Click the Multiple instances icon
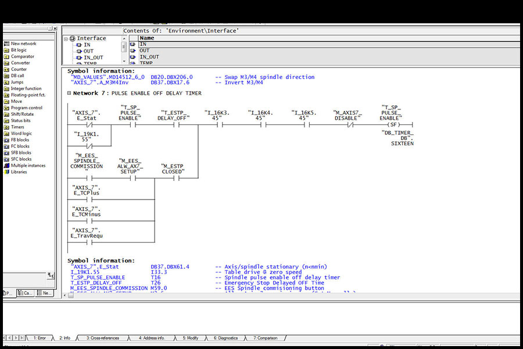Image resolution: width=523 pixels, height=349 pixels. click(6, 165)
